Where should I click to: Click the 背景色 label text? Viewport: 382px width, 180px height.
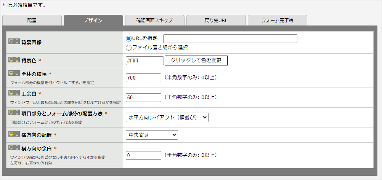point(29,61)
